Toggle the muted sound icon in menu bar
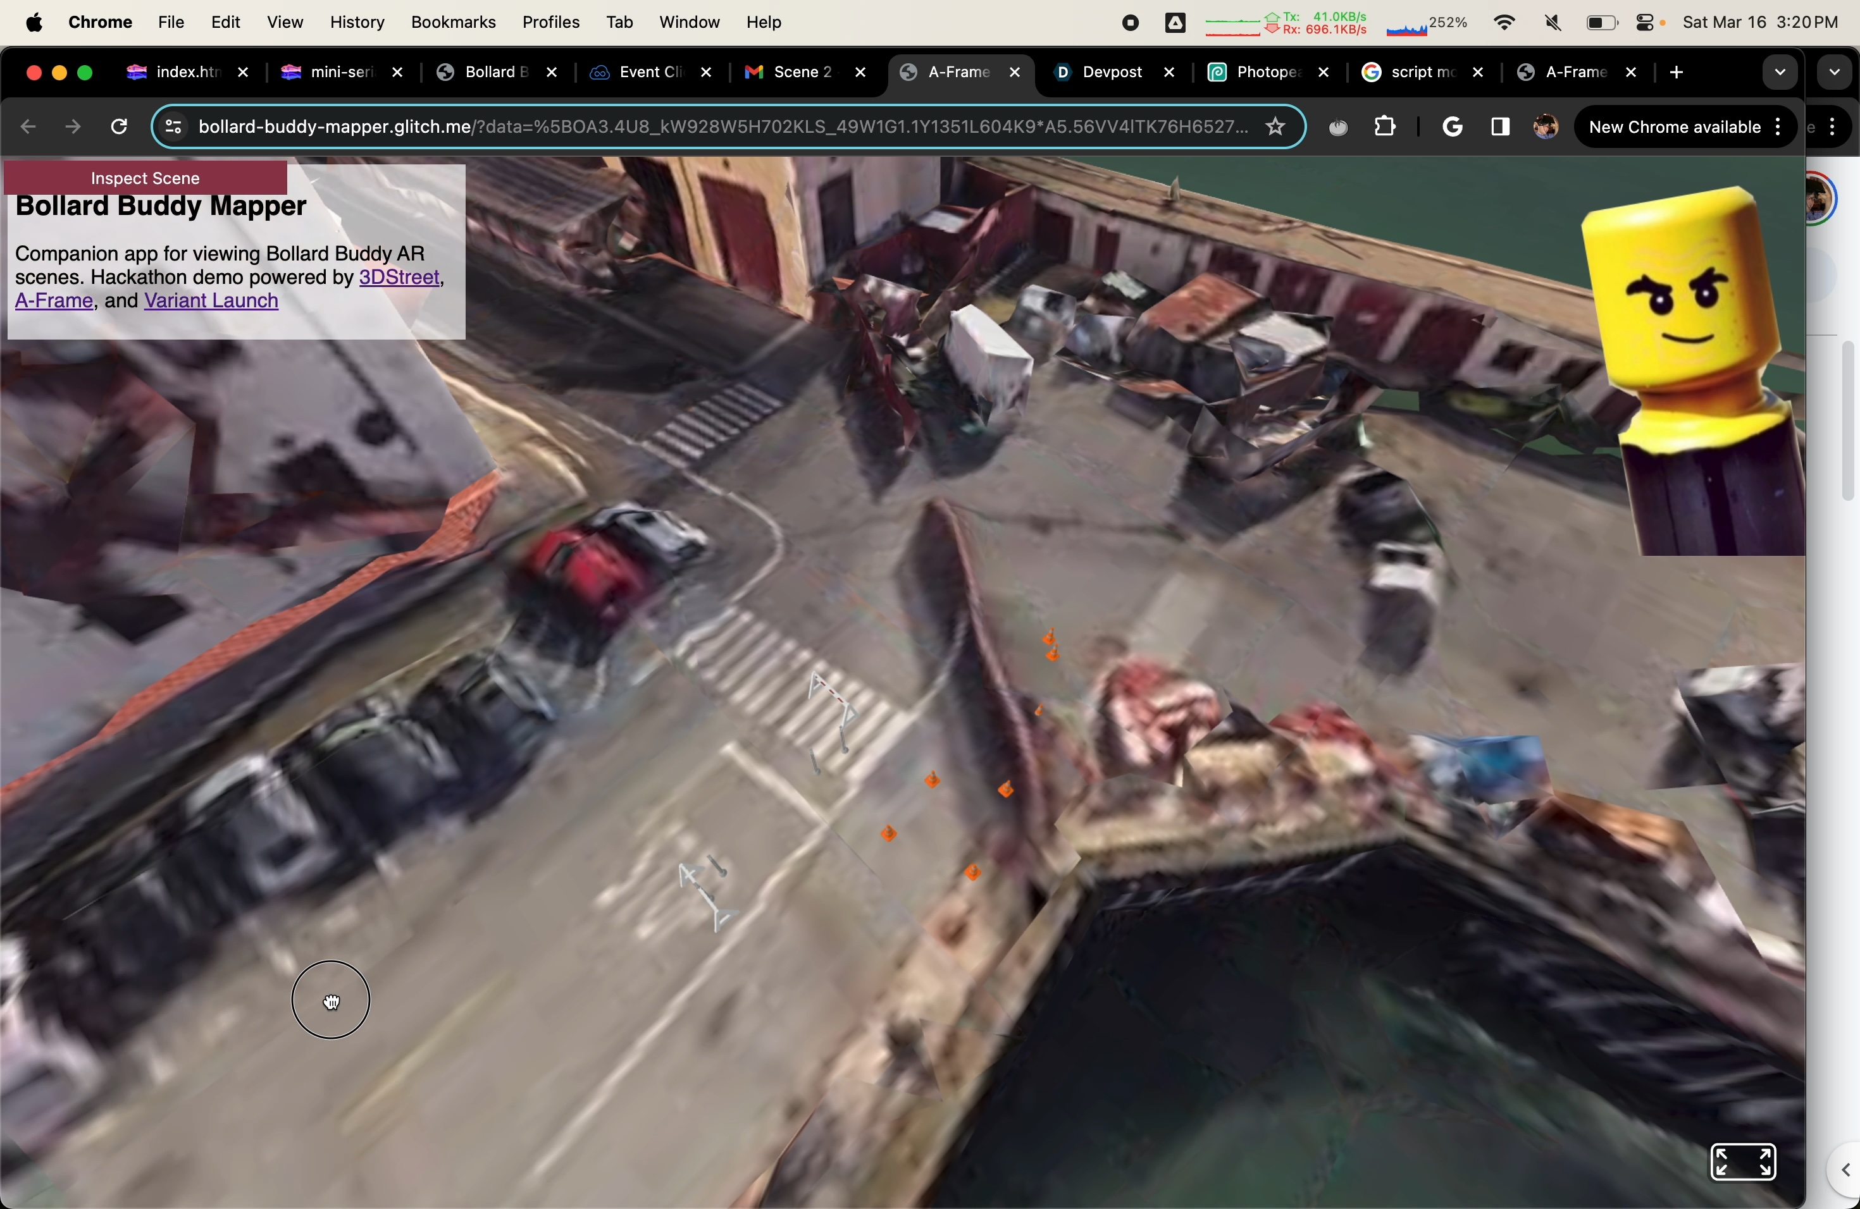 pos(1553,23)
